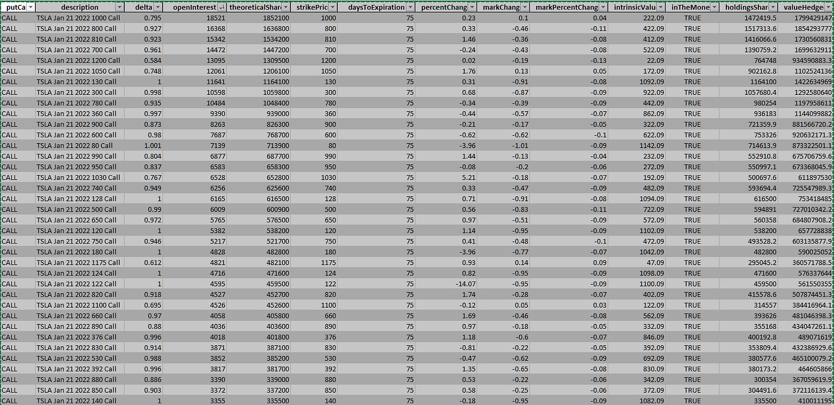834x405 pixels.
Task: Open the markPercentChang filter dropdown
Action: click(603, 7)
